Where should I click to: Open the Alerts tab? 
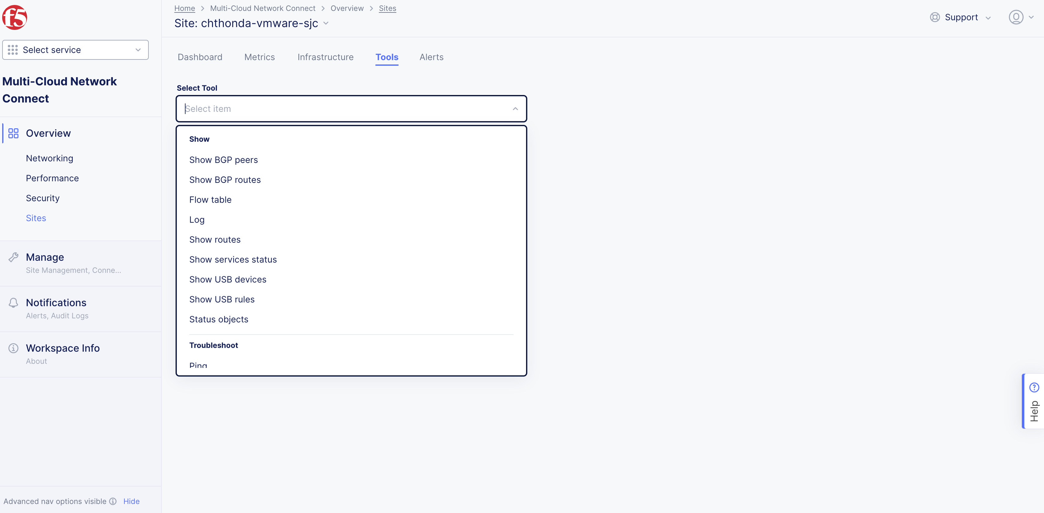click(x=431, y=57)
